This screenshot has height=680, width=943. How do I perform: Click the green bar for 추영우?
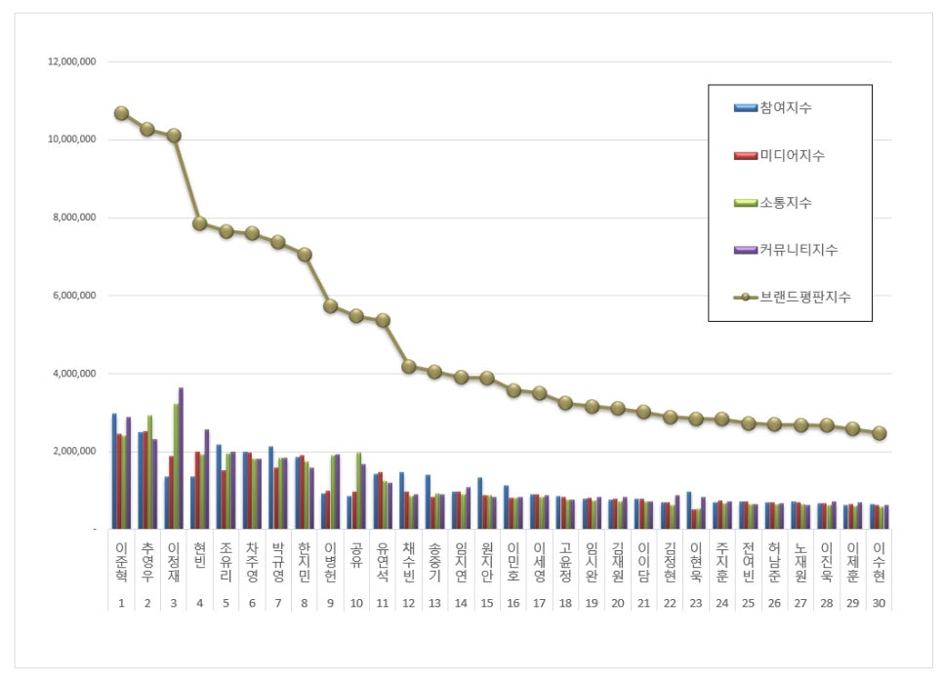(149, 472)
